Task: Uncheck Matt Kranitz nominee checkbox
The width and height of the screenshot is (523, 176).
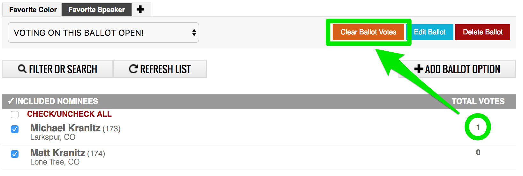Action: [x=15, y=154]
